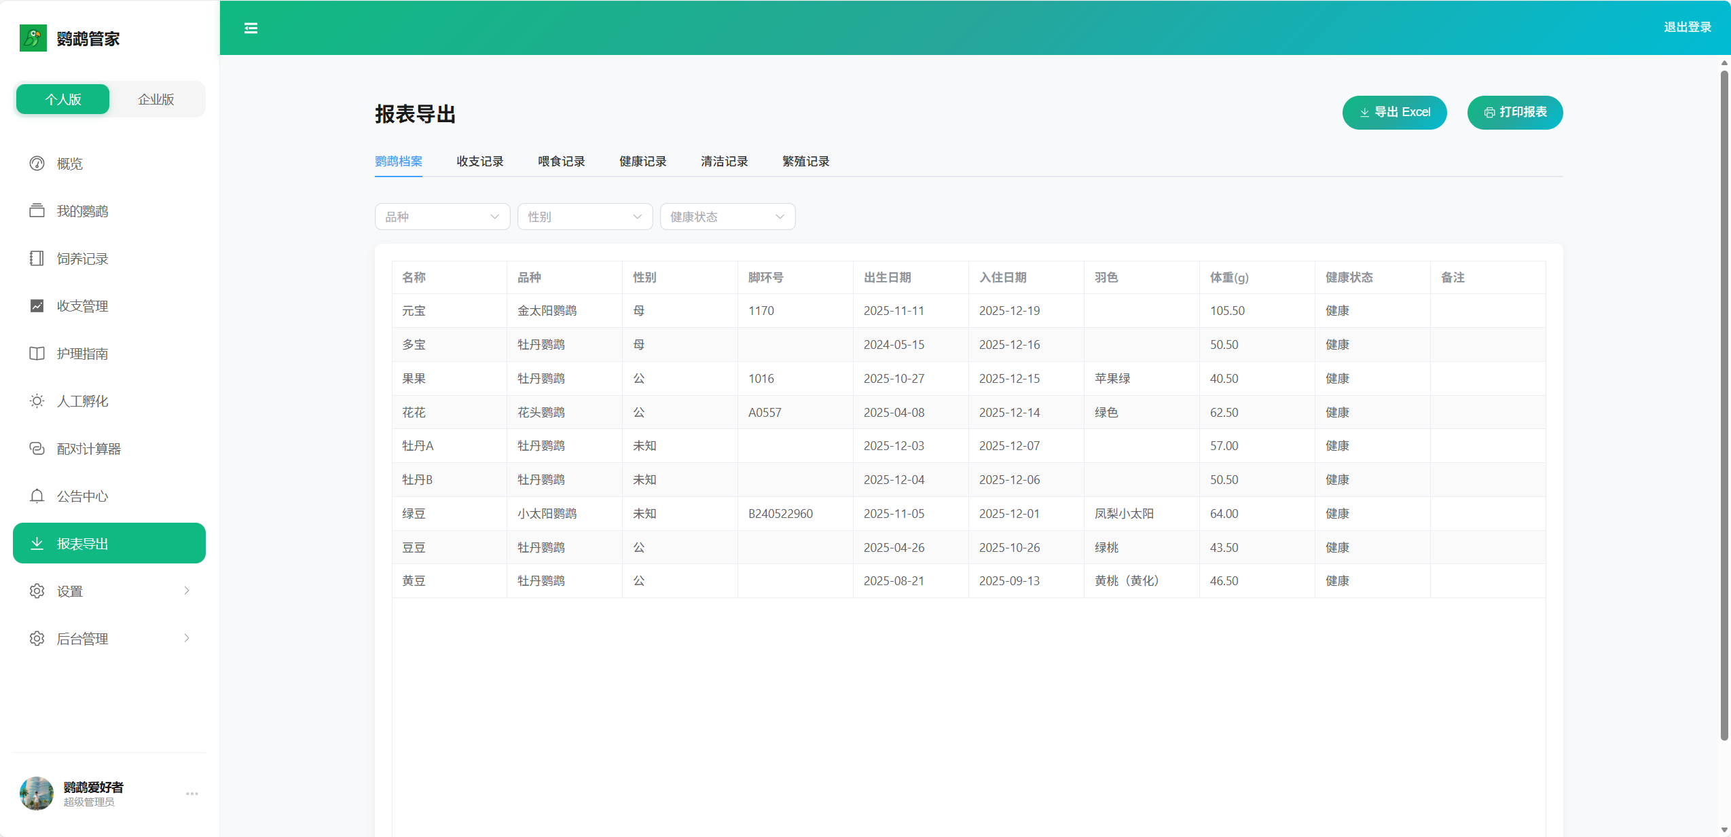This screenshot has width=1731, height=837.
Task: Open the 品种 breed dropdown
Action: pos(441,216)
